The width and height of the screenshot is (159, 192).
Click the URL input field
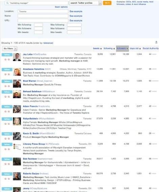pos(43,20)
